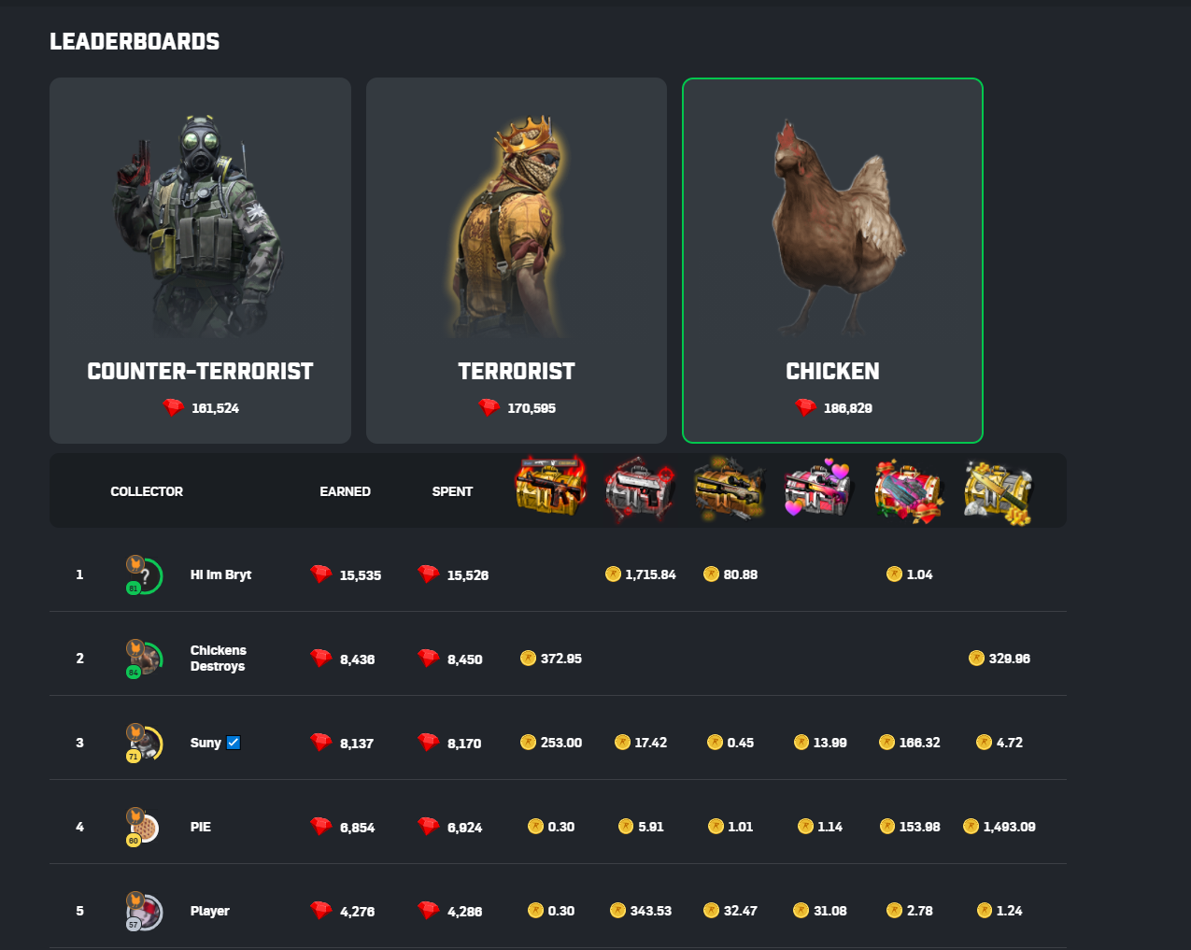Click the Hi Im Bryt username
The width and height of the screenshot is (1191, 950).
tap(220, 574)
